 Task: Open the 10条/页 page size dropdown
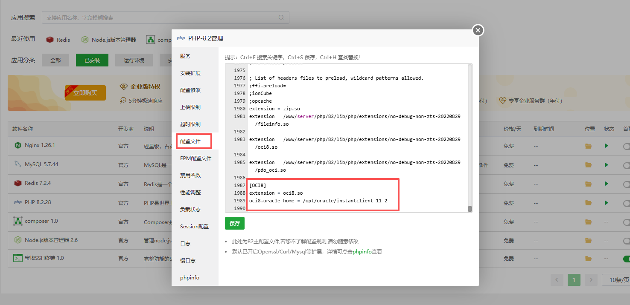tap(616, 280)
